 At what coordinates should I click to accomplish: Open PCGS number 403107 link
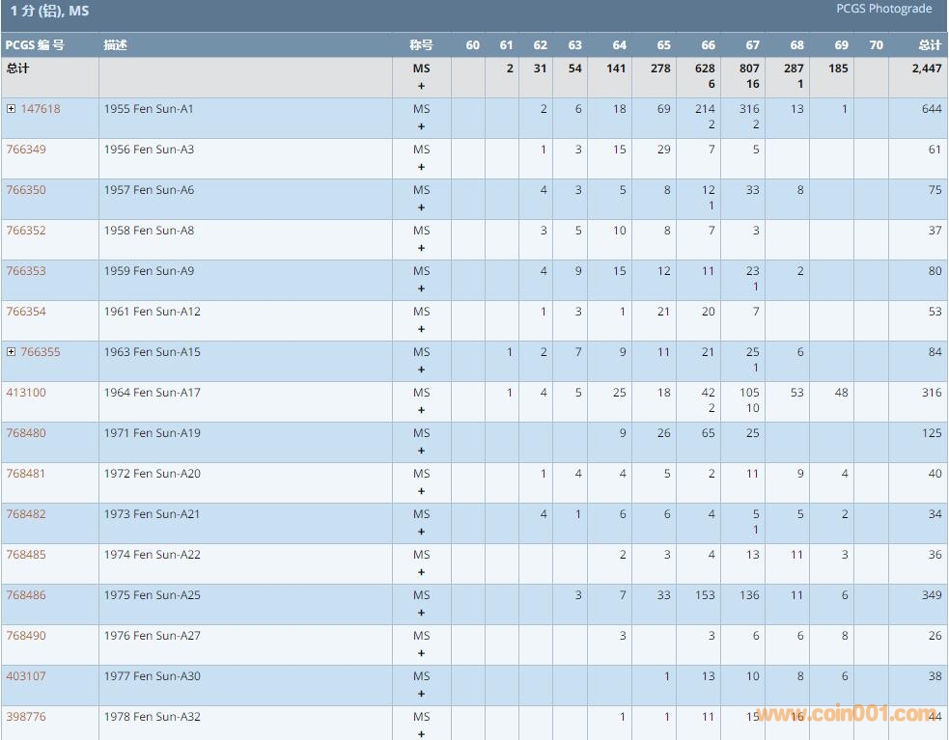pos(26,676)
